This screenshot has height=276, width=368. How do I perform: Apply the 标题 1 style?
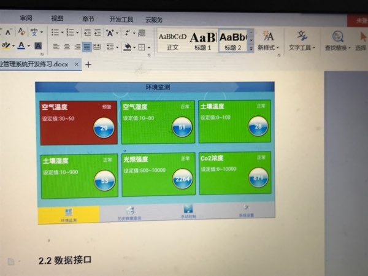point(203,42)
